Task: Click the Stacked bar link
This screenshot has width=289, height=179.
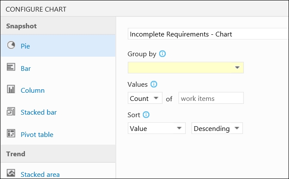Action: [39, 112]
